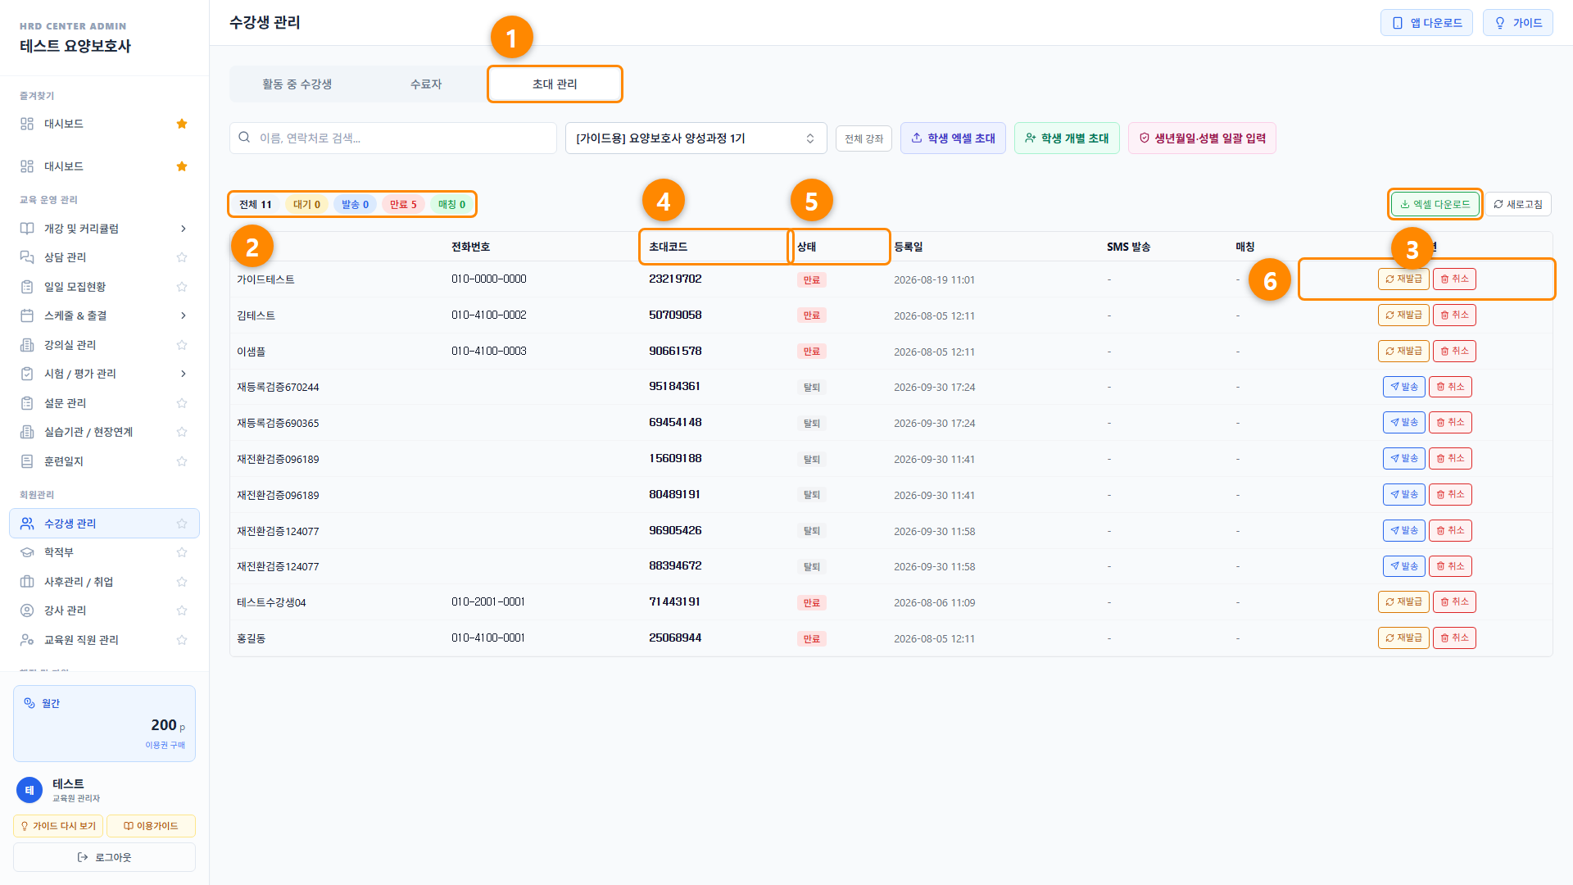Open 교육원 직원 관리 in the sidebar

(x=104, y=640)
